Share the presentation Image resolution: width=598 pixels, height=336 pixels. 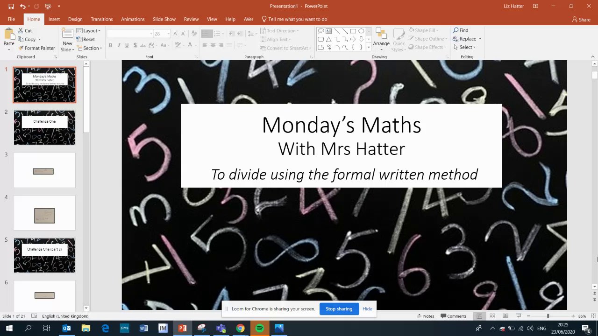(x=581, y=20)
